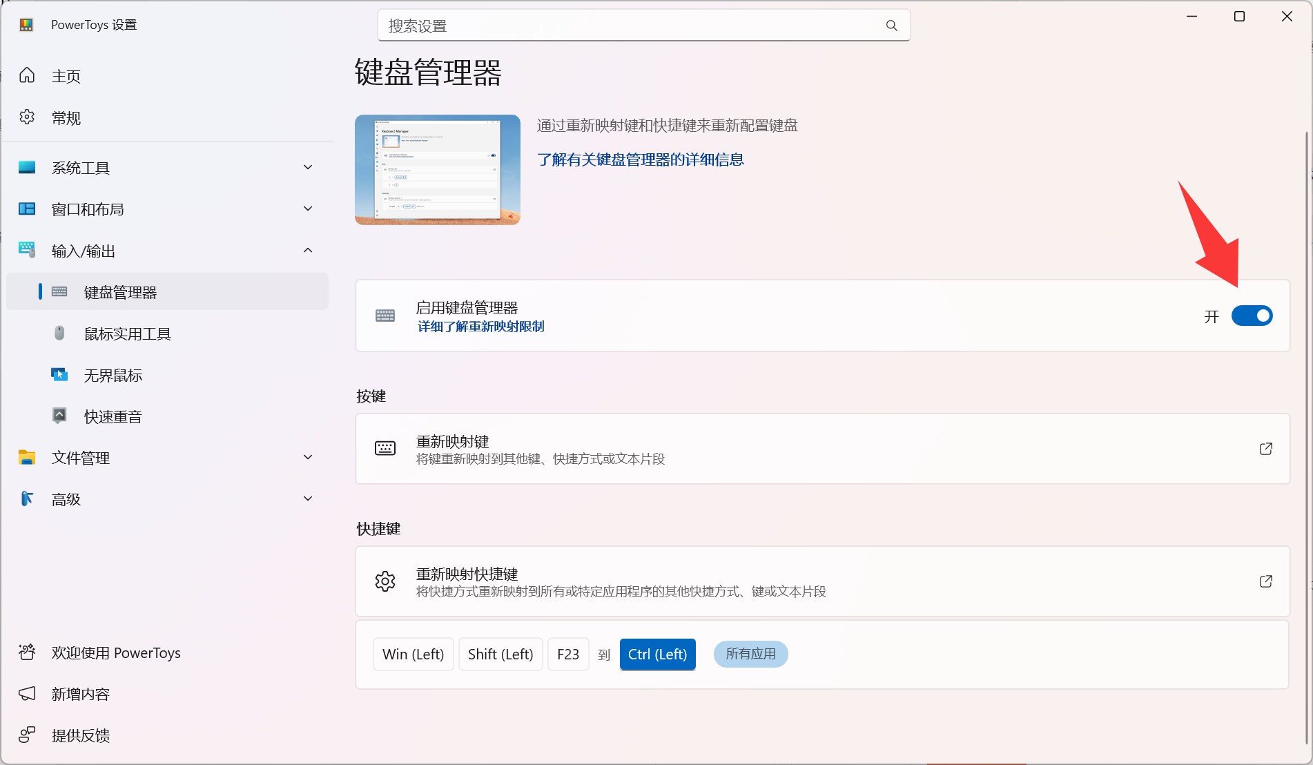Open 重新映射快捷键 editor via external-link icon
This screenshot has width=1313, height=765.
coord(1266,581)
